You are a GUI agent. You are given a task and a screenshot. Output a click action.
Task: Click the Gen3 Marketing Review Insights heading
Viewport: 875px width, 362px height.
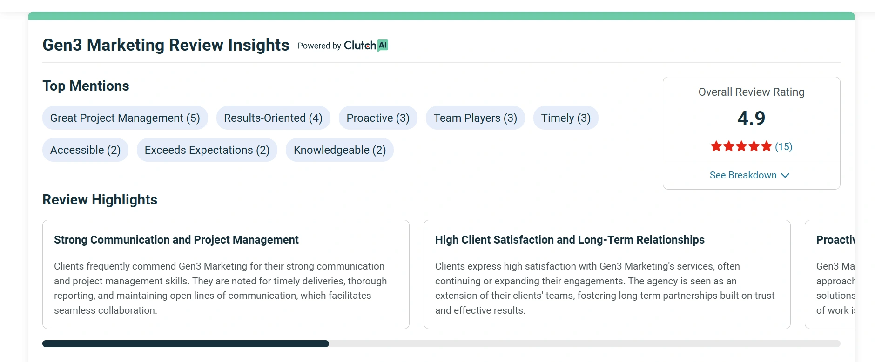166,45
